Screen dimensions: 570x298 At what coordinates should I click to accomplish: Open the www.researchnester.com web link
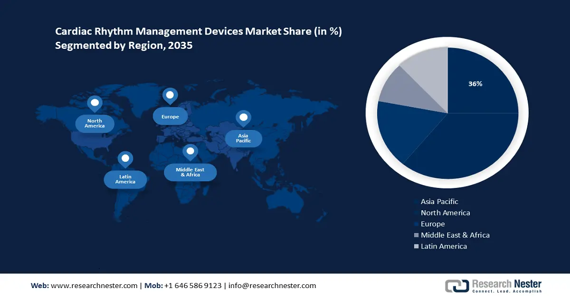94,286
